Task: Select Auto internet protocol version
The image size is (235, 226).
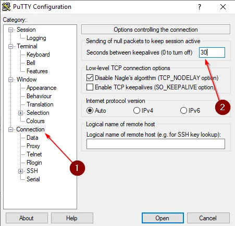Action: (90, 111)
